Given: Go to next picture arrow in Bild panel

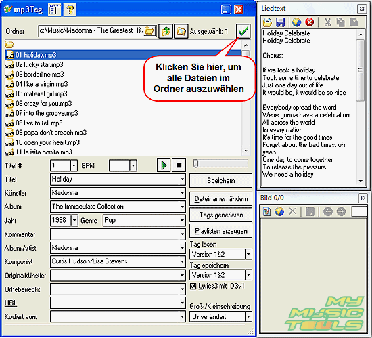Looking at the screenshot, I should coord(341,211).
